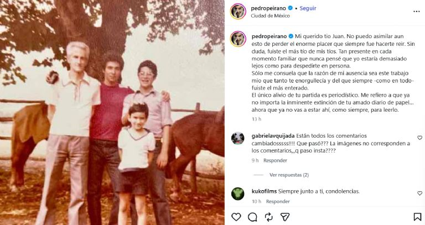
Task: Reply to gabrielavquijada's comment
Action: point(275,160)
